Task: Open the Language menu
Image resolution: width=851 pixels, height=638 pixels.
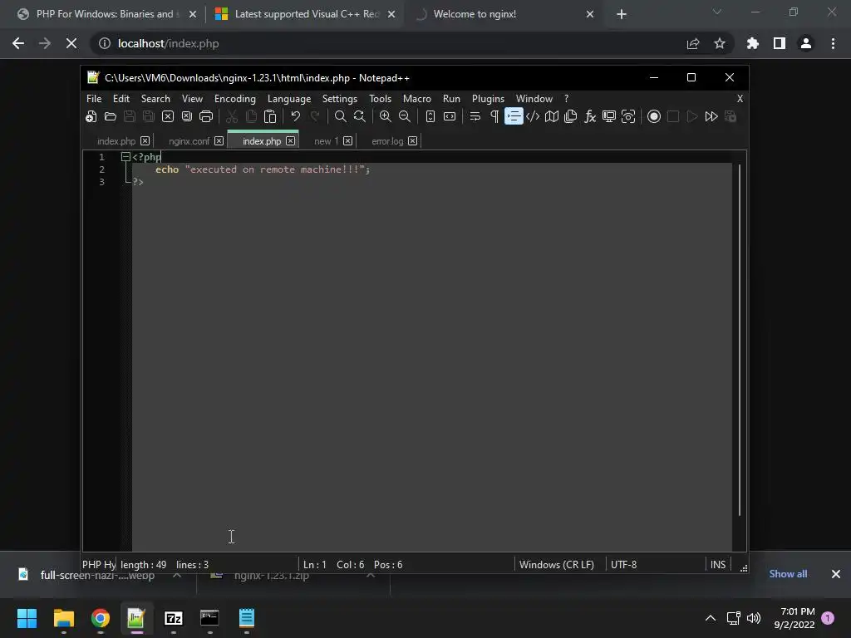Action: (289, 99)
